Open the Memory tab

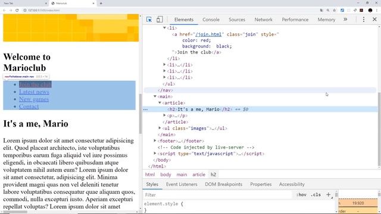point(326,20)
